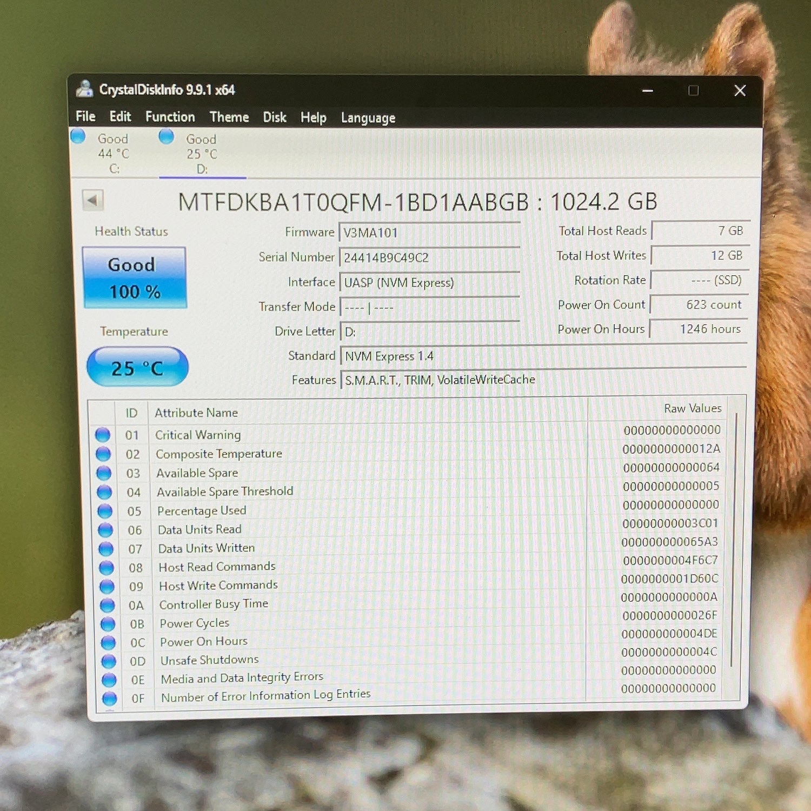This screenshot has width=811, height=811.
Task: Click status orb for Power Cycles row
Action: point(108,624)
